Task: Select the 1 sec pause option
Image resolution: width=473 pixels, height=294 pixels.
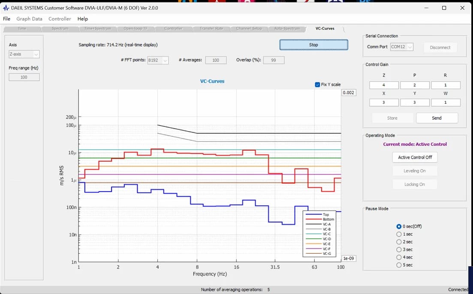Action: [399, 234]
